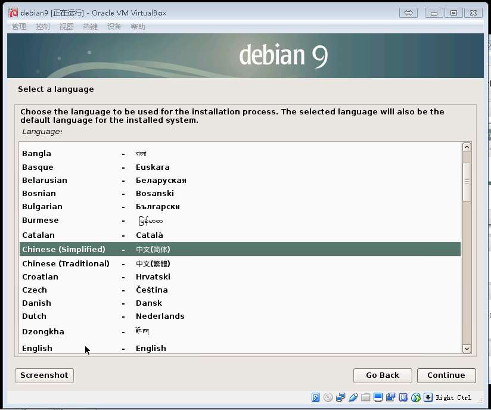
Task: Select Bosnian - Bosanski language
Action: [240, 193]
